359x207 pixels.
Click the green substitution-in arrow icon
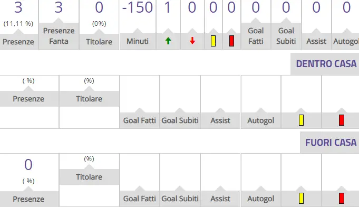(x=168, y=41)
